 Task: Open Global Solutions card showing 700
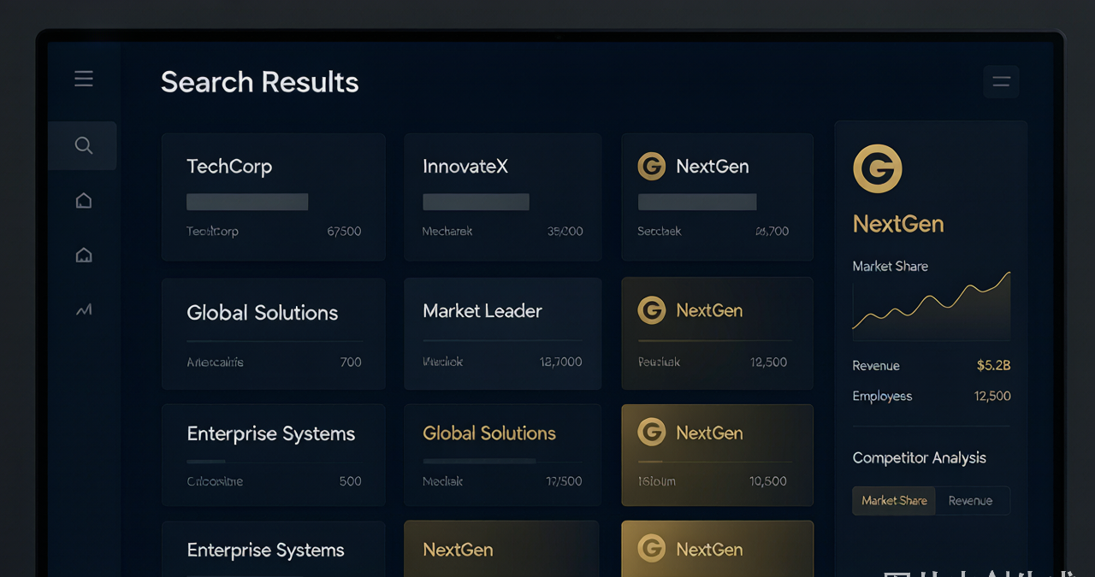[x=274, y=333]
